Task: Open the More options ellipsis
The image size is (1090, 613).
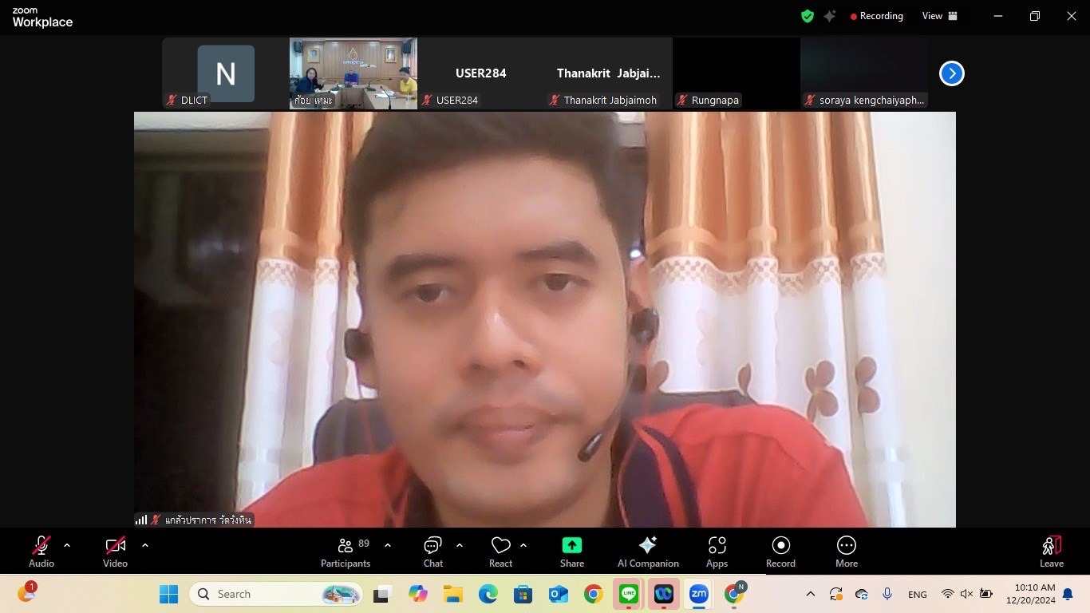Action: click(847, 552)
